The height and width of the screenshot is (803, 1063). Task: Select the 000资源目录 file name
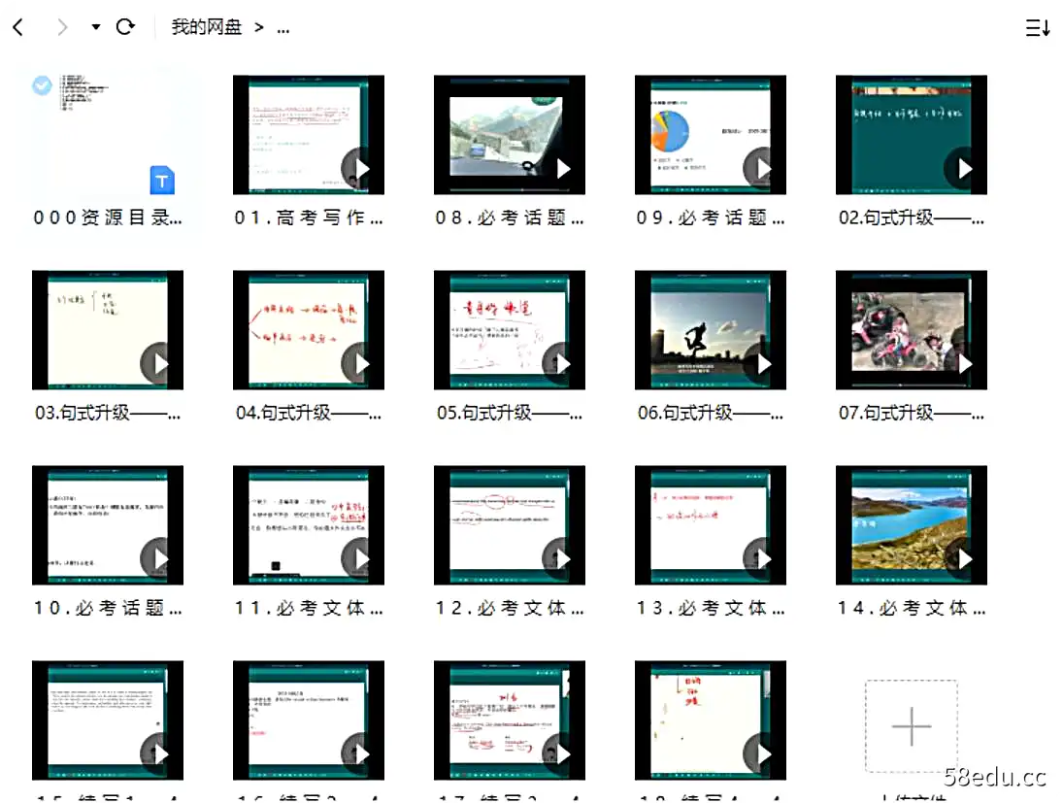(108, 217)
